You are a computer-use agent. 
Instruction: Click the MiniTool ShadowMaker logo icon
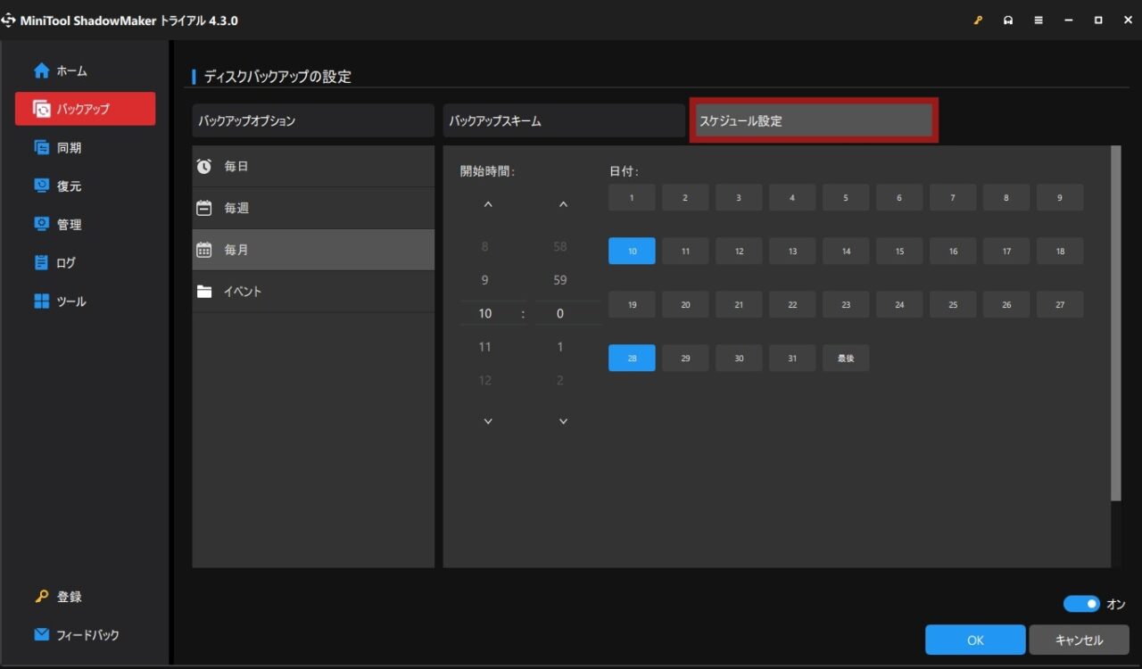[9, 21]
